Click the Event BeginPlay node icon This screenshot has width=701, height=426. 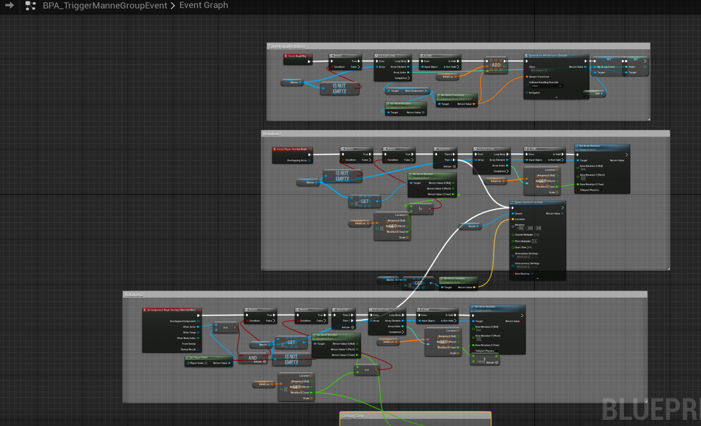[286, 56]
